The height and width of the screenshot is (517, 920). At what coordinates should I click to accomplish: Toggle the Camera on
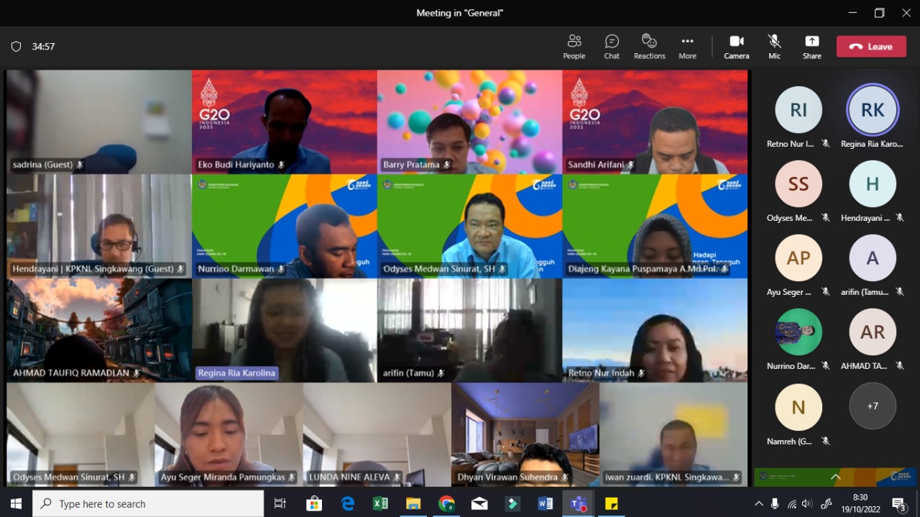736,47
